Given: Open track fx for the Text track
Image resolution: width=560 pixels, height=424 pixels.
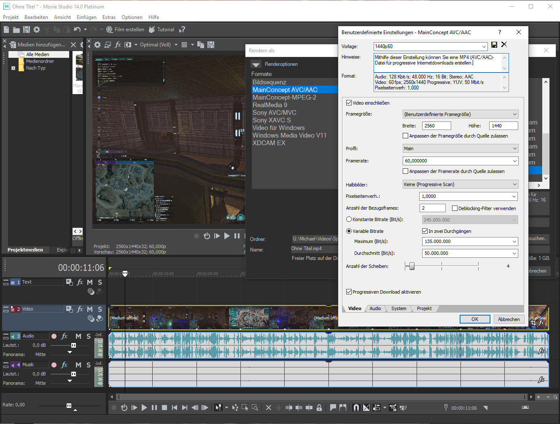Looking at the screenshot, I should [x=80, y=282].
